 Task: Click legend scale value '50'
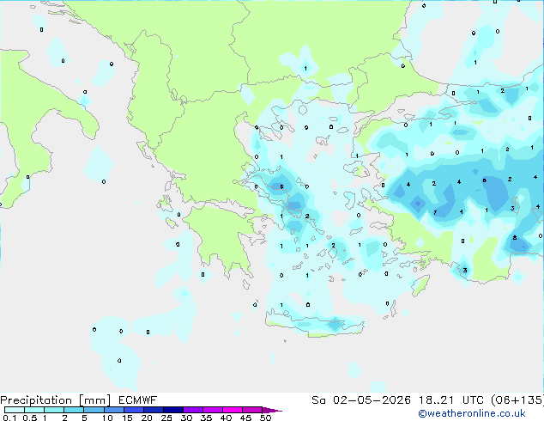point(265,418)
